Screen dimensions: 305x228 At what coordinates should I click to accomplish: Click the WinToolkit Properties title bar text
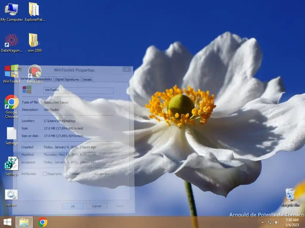point(74,70)
